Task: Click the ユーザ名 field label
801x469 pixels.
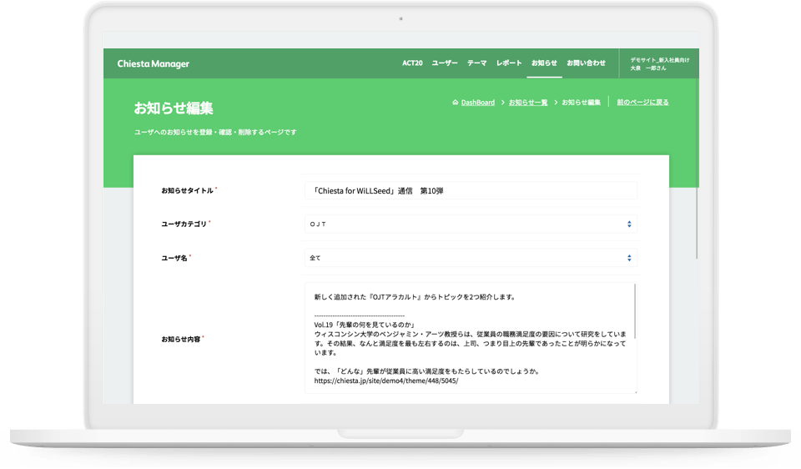Action: click(174, 258)
